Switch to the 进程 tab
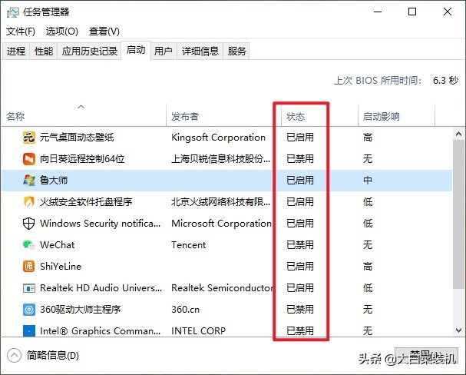 pyautogui.click(x=16, y=51)
